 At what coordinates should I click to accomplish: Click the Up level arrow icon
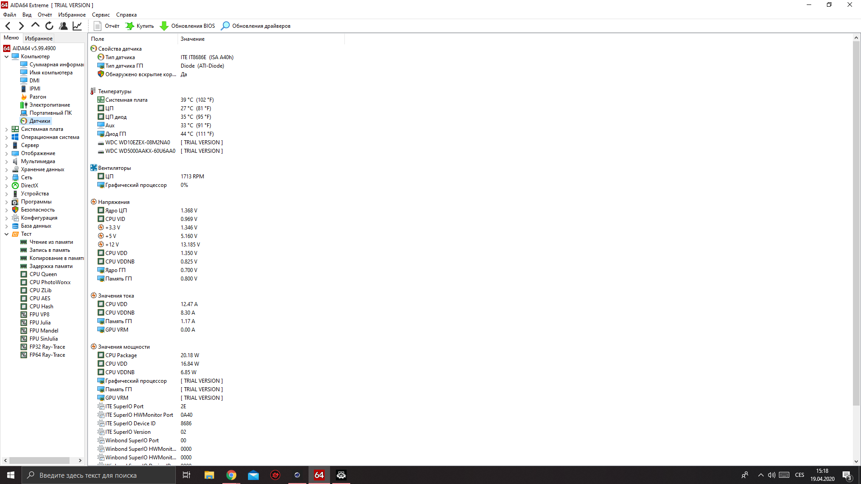pos(35,26)
